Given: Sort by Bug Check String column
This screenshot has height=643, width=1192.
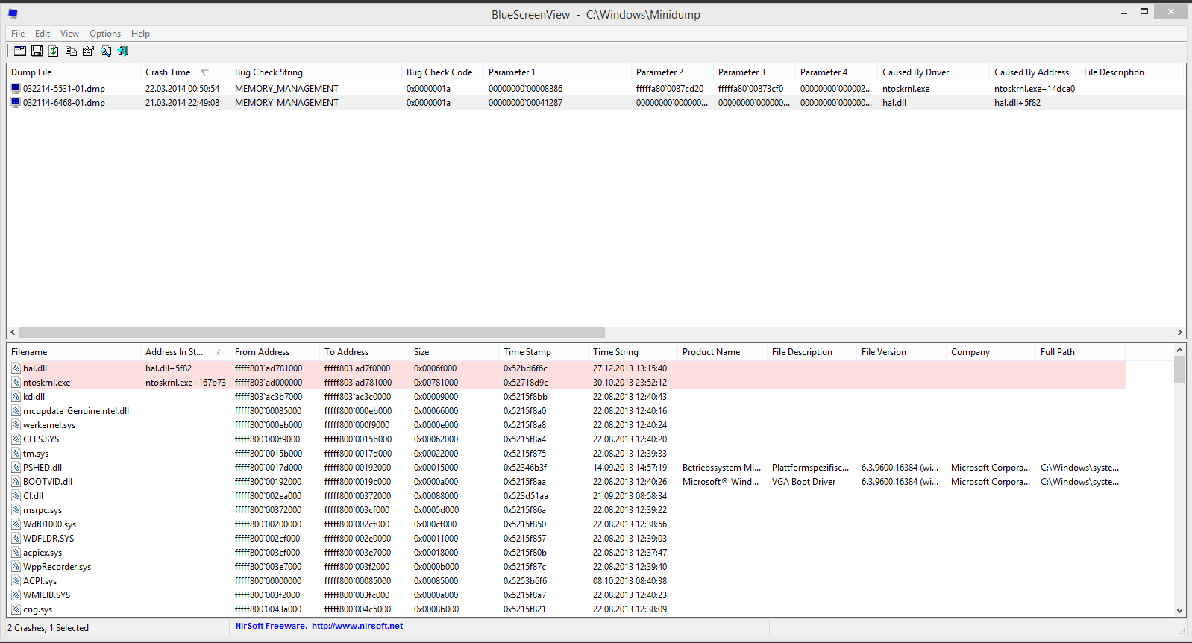Looking at the screenshot, I should pos(316,72).
